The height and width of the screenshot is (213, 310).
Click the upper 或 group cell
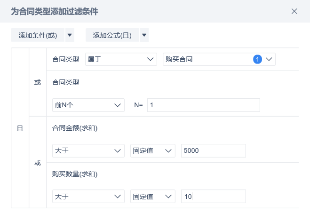click(x=38, y=82)
